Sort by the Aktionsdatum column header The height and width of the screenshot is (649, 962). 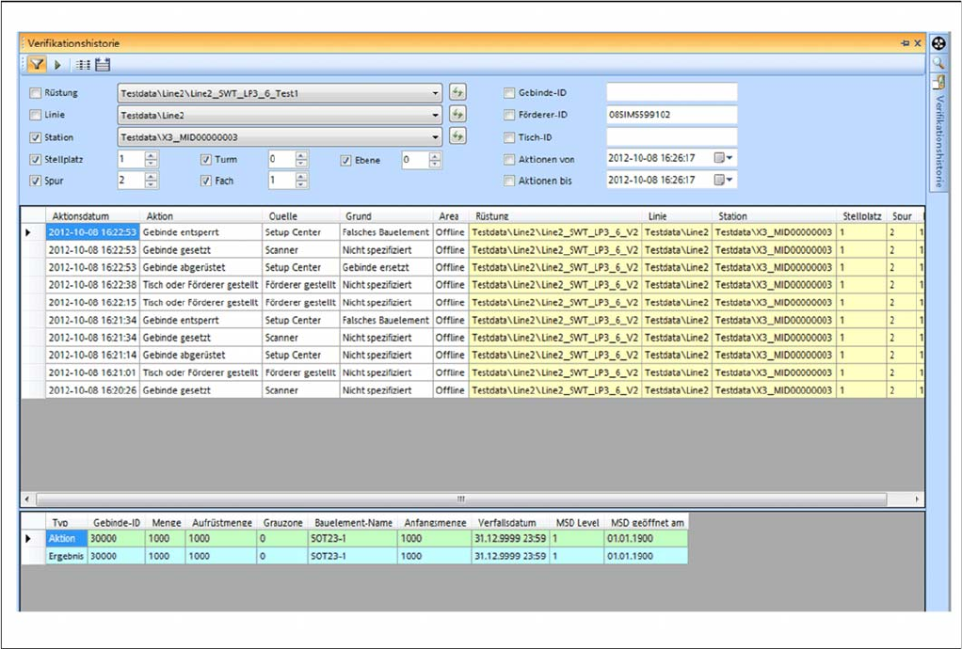coord(80,216)
